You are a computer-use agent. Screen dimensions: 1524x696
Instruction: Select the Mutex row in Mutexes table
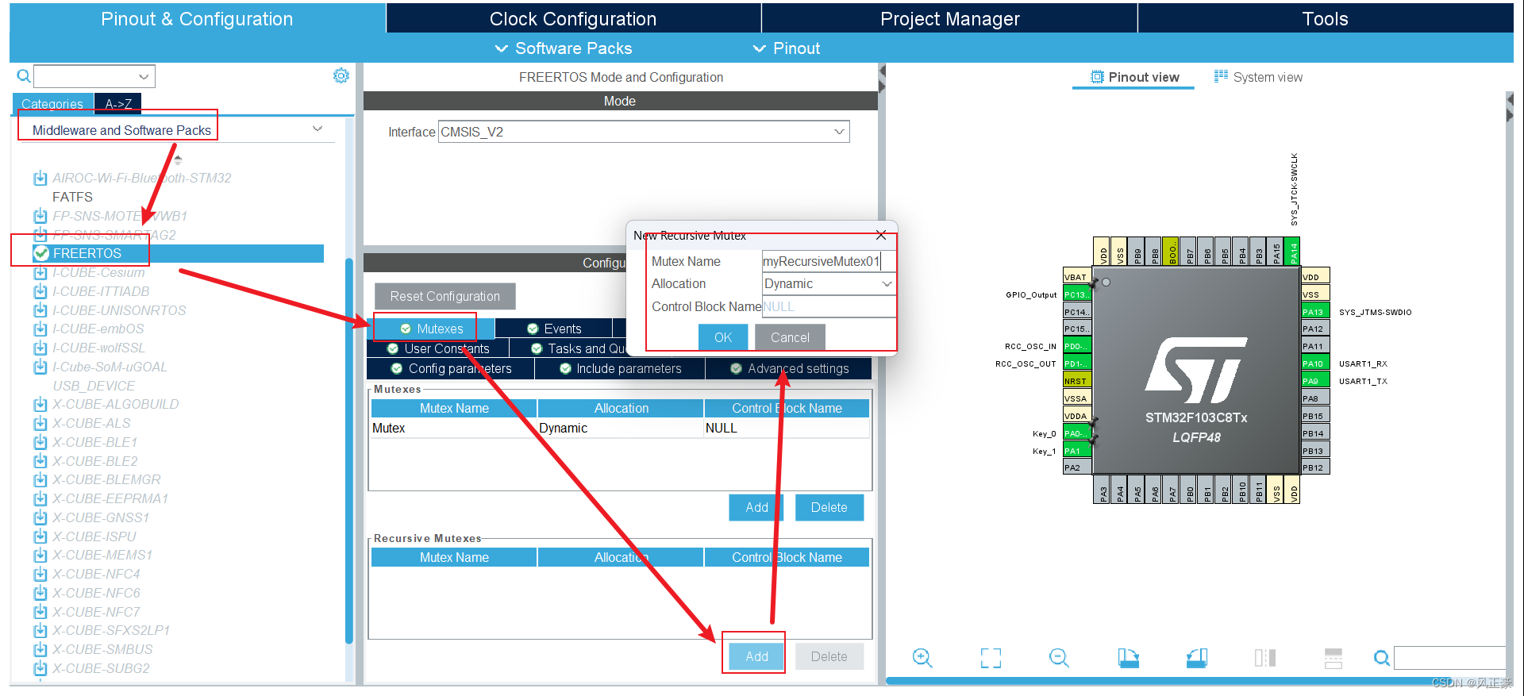tap(620, 428)
